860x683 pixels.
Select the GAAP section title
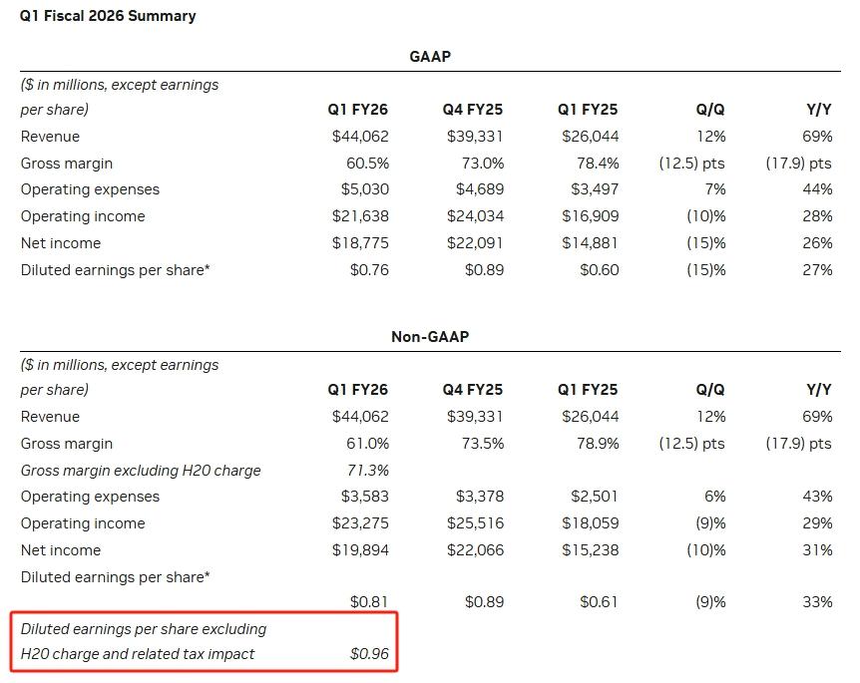click(430, 57)
